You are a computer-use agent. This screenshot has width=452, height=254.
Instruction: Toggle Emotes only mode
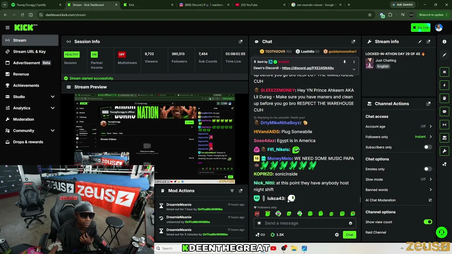pyautogui.click(x=428, y=169)
